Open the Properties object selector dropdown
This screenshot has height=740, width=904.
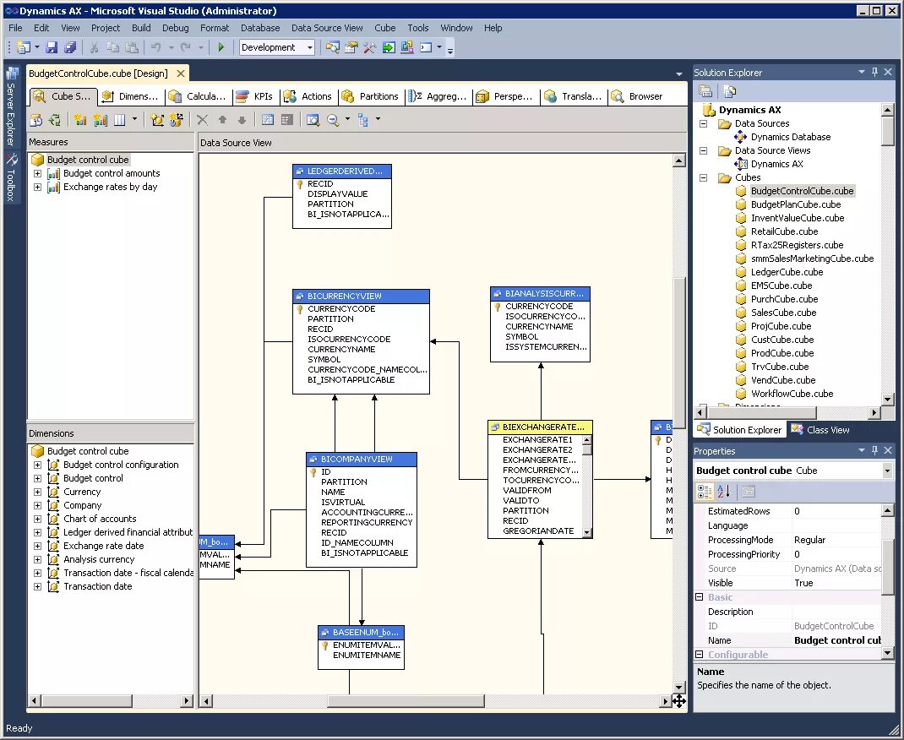click(887, 471)
